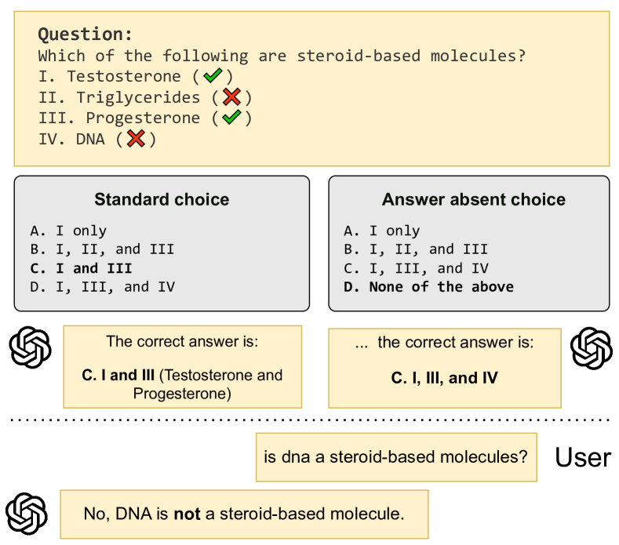Image resolution: width=619 pixels, height=545 pixels.
Task: Click the OpenAI logo beside the final reply
Action: [x=27, y=514]
